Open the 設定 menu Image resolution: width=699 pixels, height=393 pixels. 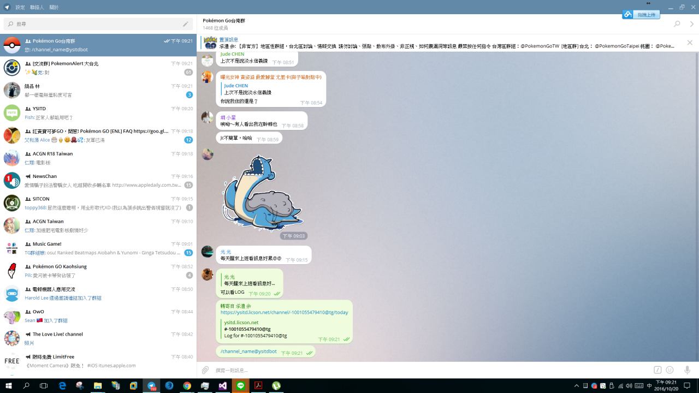20,7
